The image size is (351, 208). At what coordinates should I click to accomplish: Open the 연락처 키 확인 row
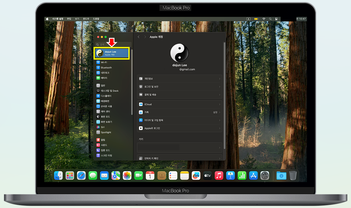pos(179,158)
